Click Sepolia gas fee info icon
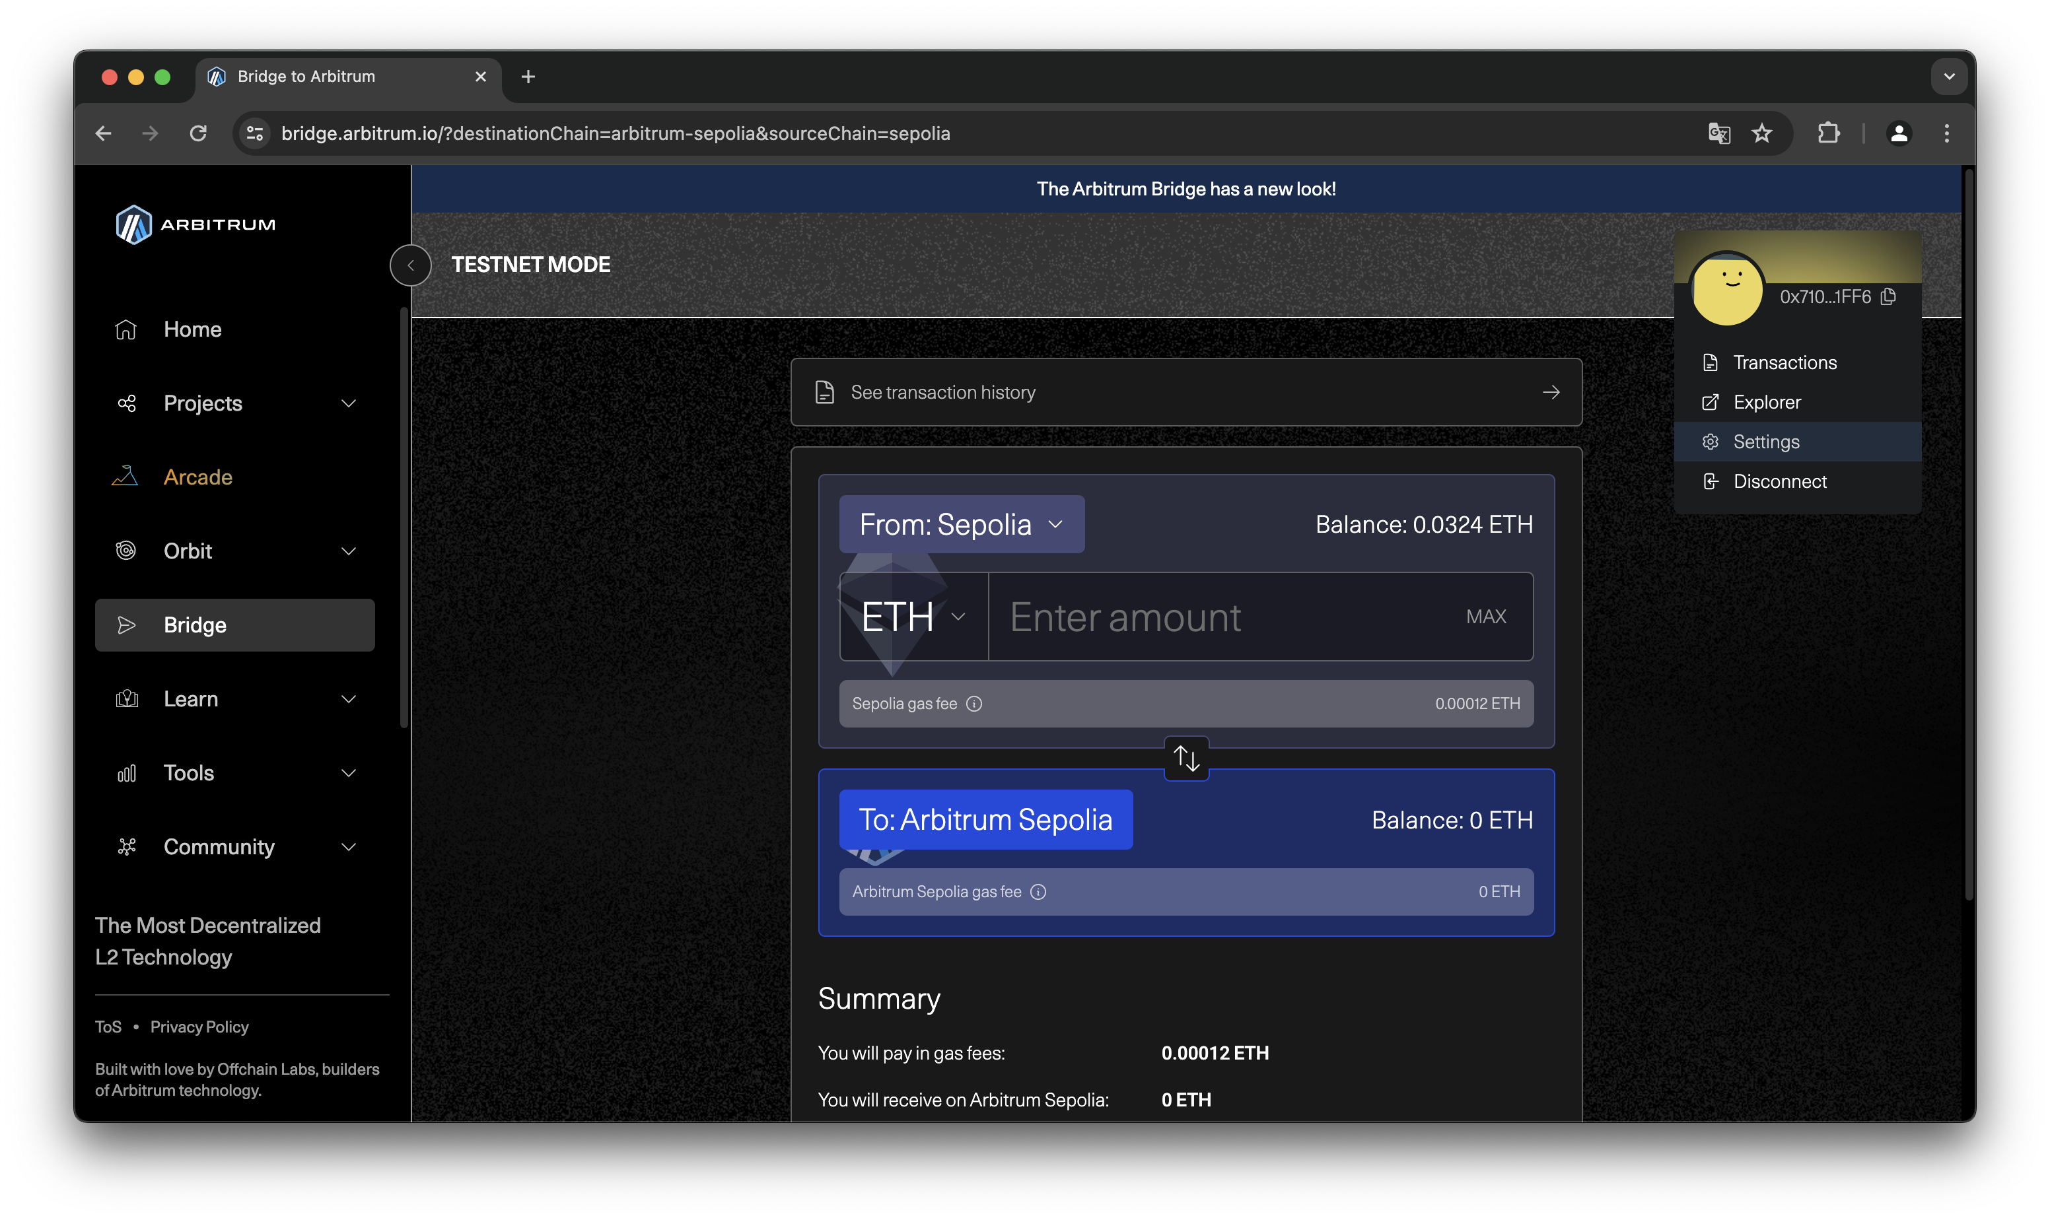This screenshot has width=2050, height=1220. [973, 704]
